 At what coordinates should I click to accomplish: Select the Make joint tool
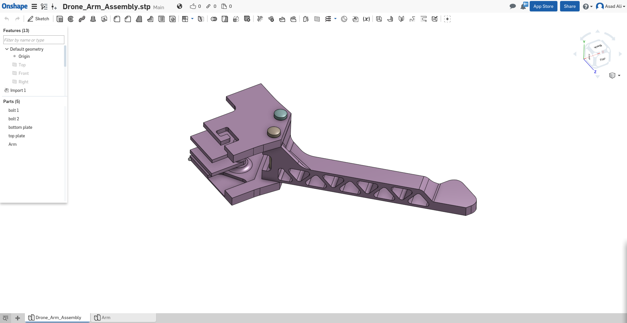424,19
